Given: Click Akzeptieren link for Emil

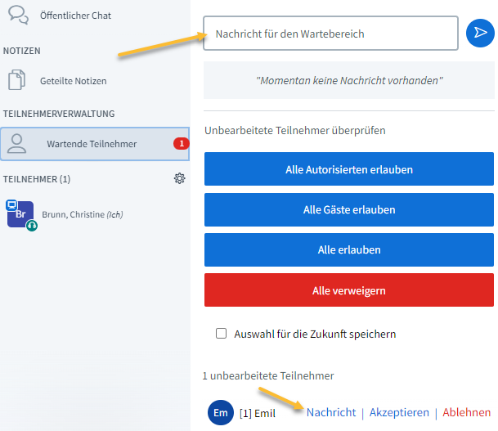Looking at the screenshot, I should pos(399,412).
